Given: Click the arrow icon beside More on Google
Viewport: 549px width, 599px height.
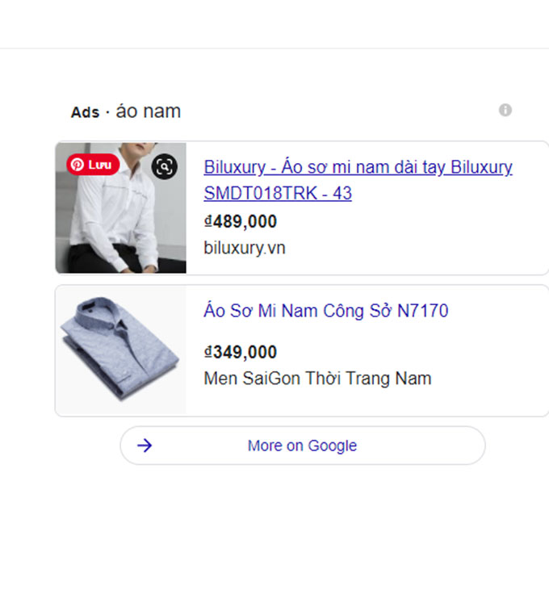Looking at the screenshot, I should [x=145, y=446].
